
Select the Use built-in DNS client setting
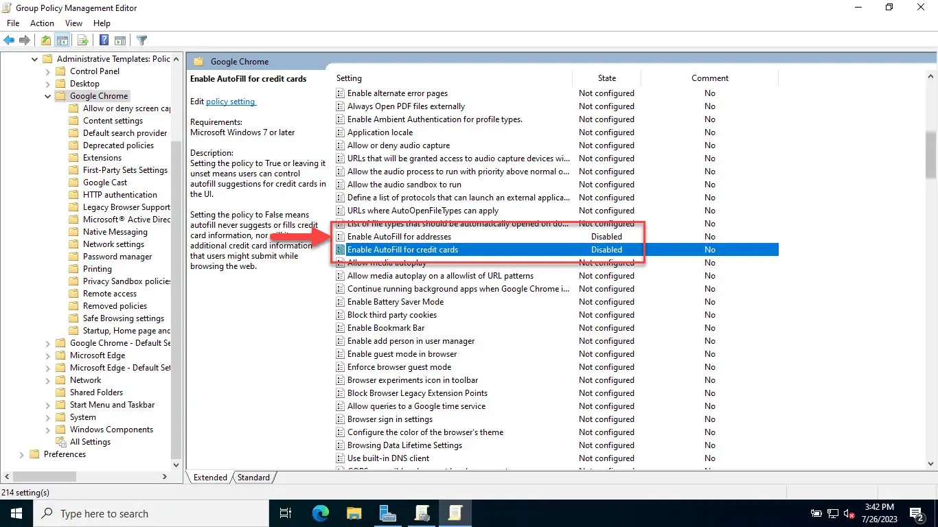click(x=388, y=458)
